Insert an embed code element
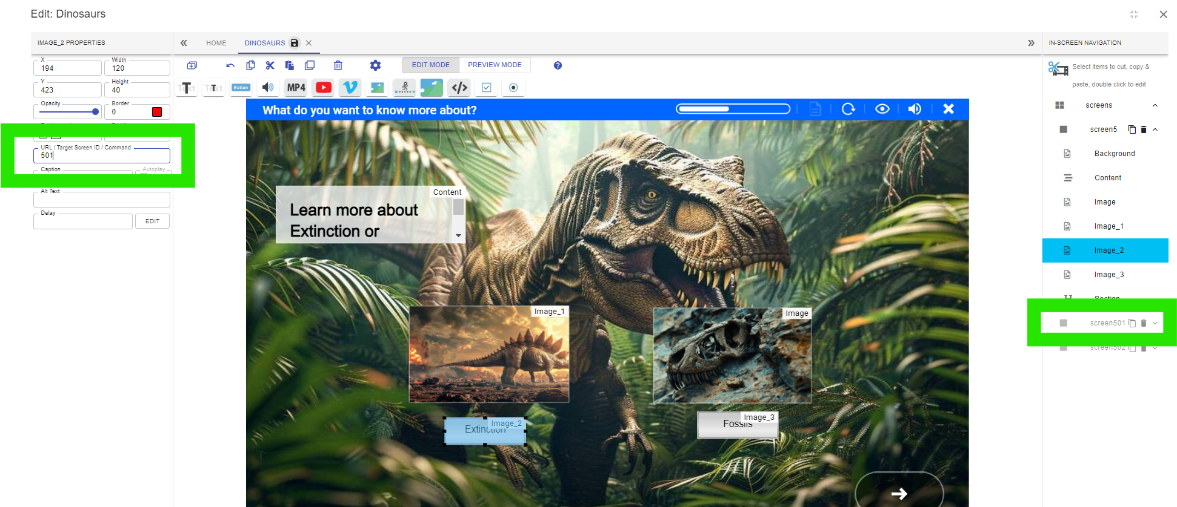 click(x=459, y=88)
